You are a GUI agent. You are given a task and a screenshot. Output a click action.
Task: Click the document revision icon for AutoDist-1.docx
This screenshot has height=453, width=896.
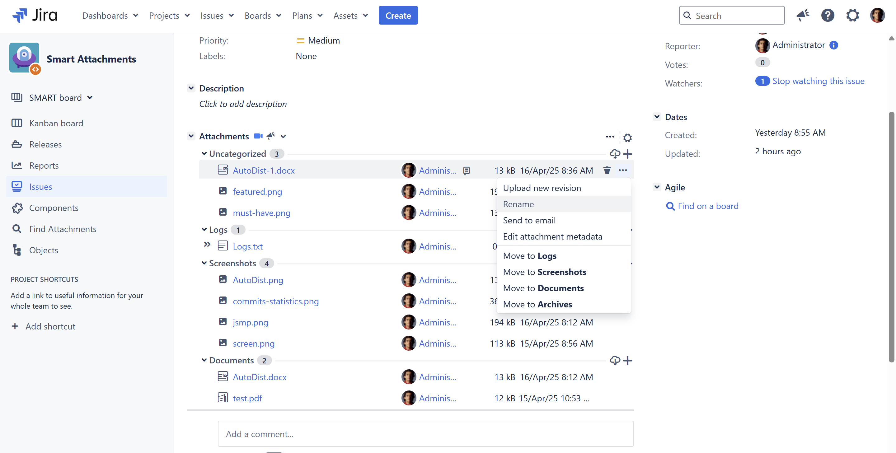[x=467, y=171]
